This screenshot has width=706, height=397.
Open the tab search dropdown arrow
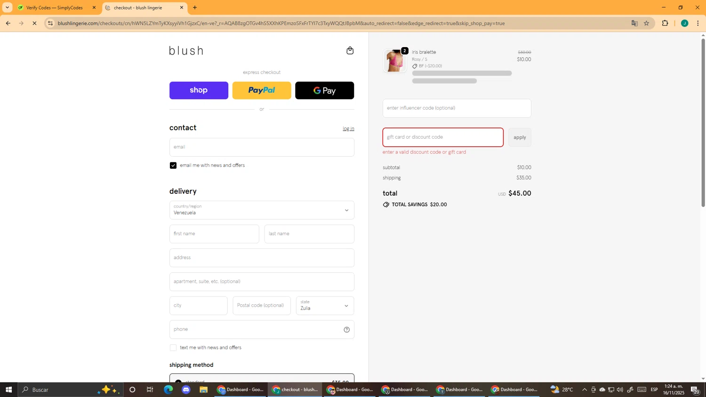click(7, 8)
